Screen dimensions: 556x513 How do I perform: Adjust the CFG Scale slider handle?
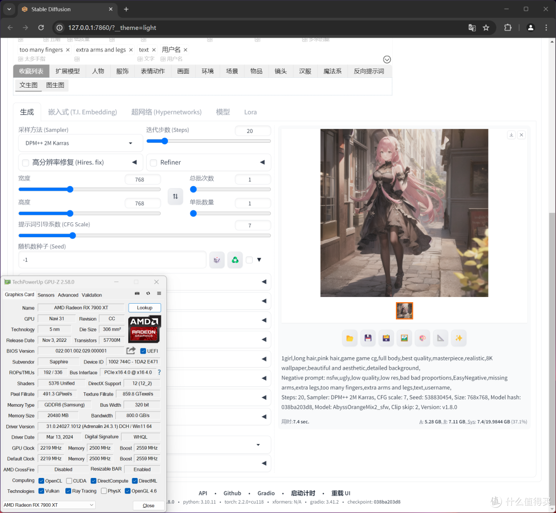point(73,236)
